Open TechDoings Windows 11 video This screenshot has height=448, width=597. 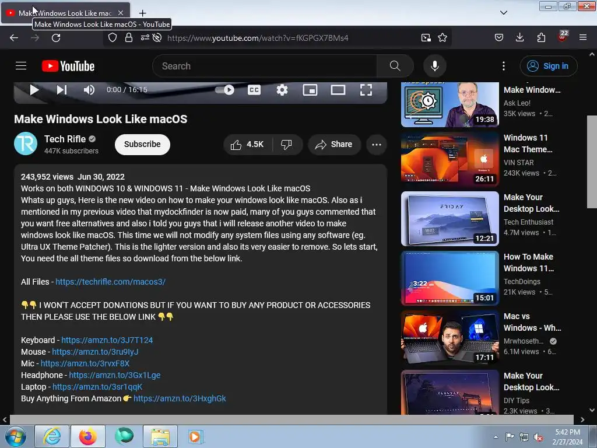450,278
